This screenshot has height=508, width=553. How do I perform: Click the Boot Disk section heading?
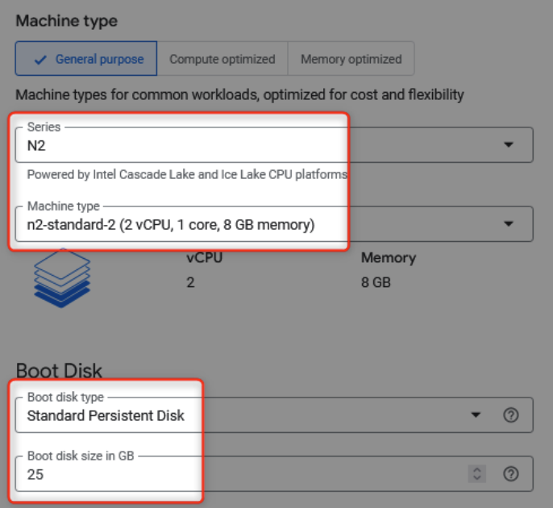point(59,371)
